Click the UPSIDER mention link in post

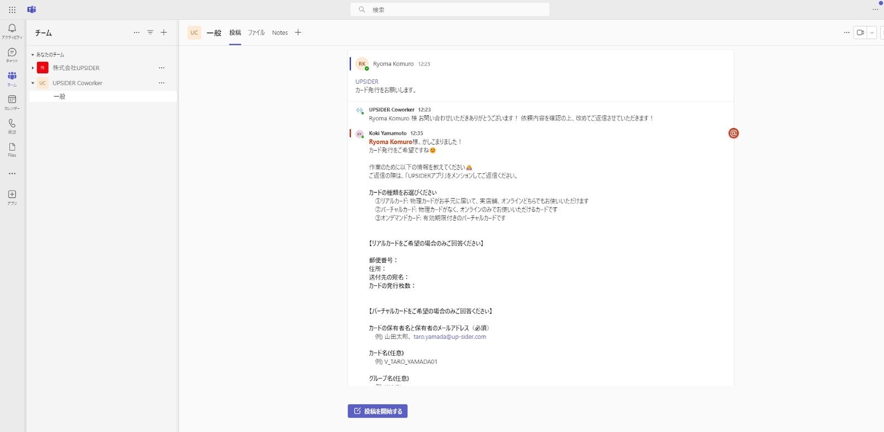point(367,82)
